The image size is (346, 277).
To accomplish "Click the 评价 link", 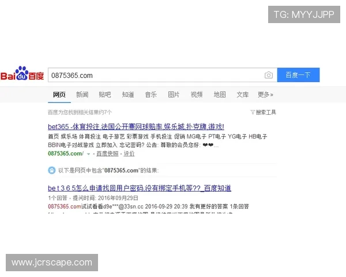I will click(129, 154).
